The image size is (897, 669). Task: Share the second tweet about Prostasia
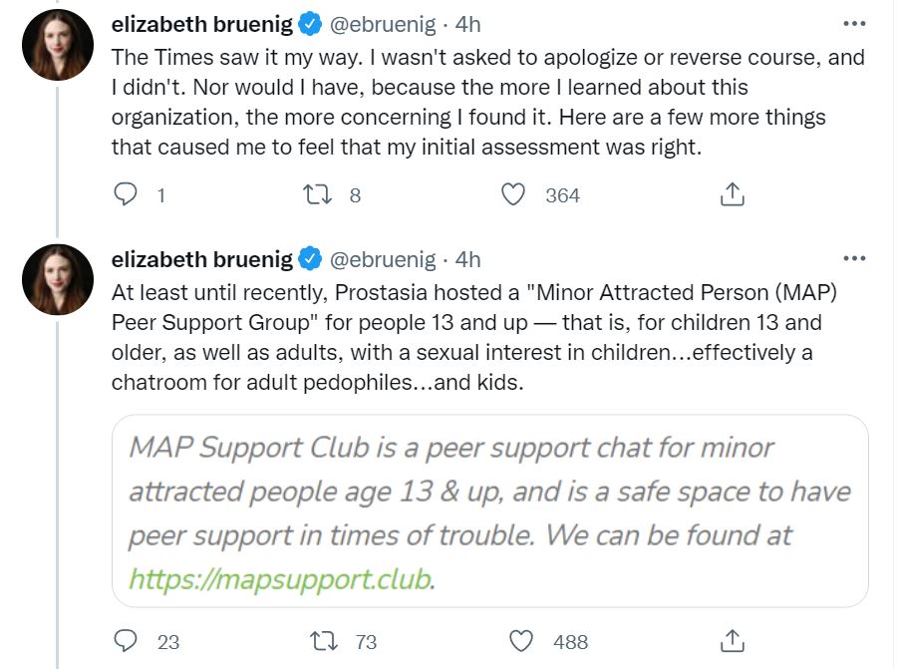733,641
